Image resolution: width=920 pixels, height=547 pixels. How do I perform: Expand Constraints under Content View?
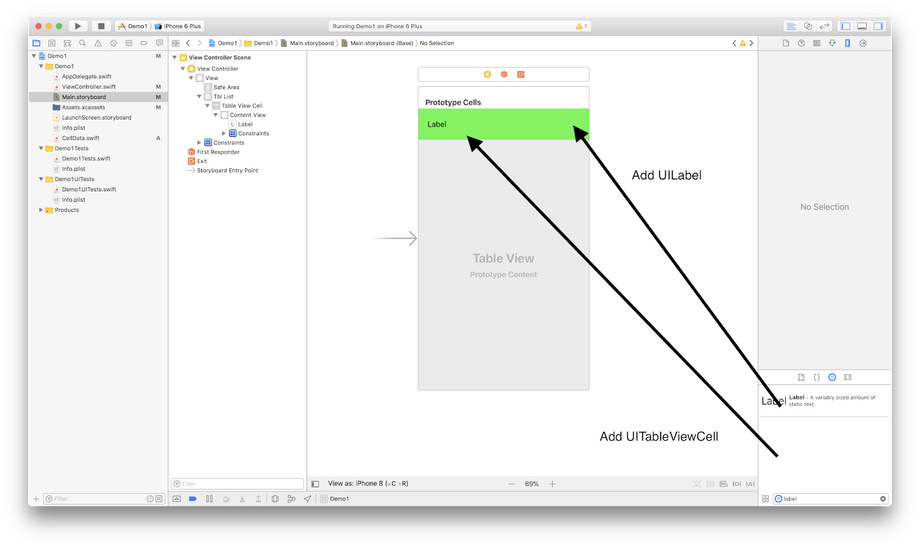pos(224,133)
